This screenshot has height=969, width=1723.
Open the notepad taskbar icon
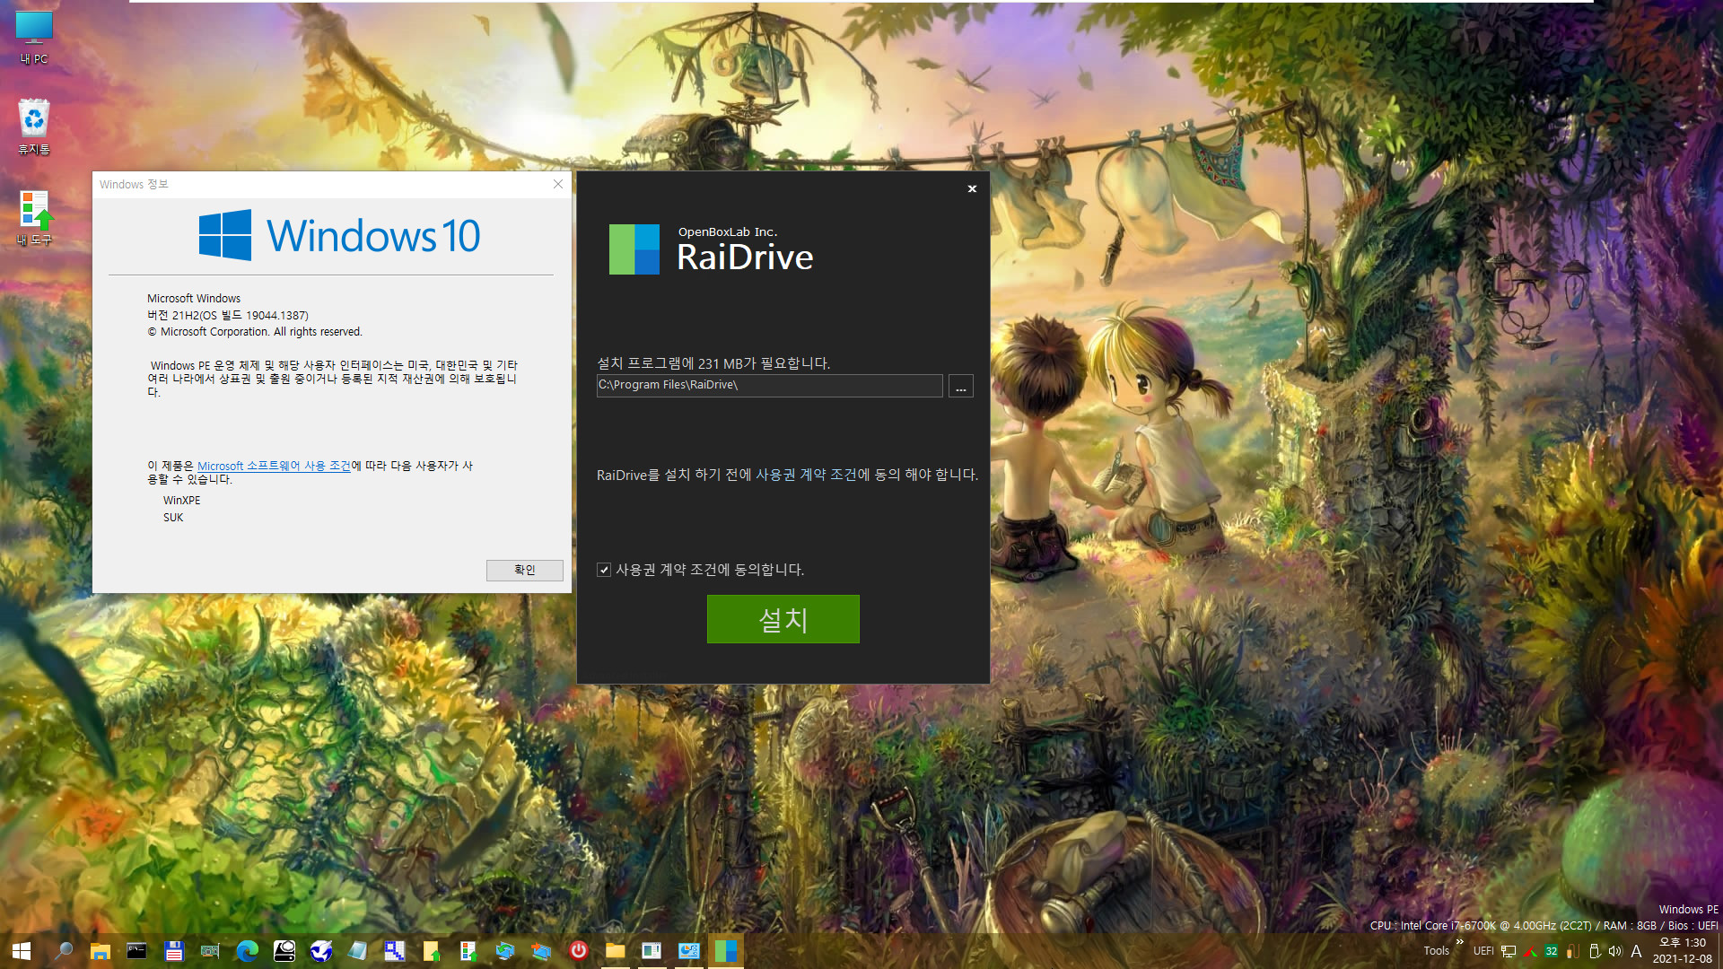(x=357, y=950)
